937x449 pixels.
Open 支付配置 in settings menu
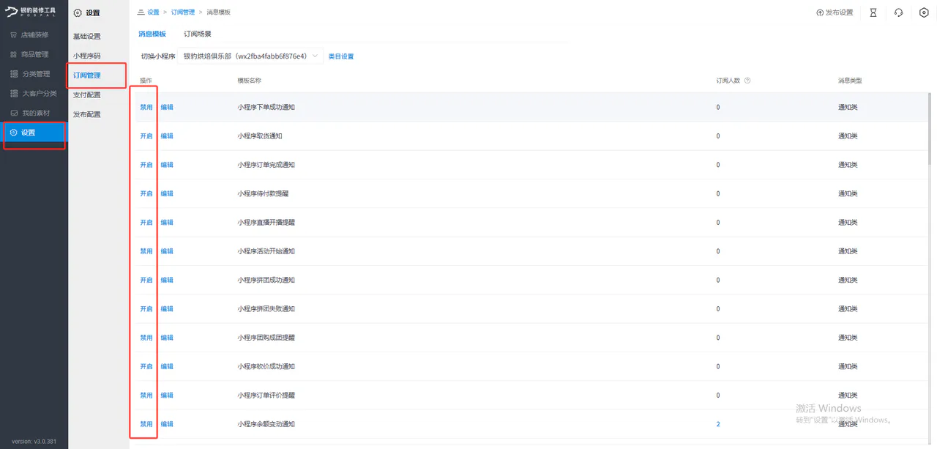click(x=87, y=95)
